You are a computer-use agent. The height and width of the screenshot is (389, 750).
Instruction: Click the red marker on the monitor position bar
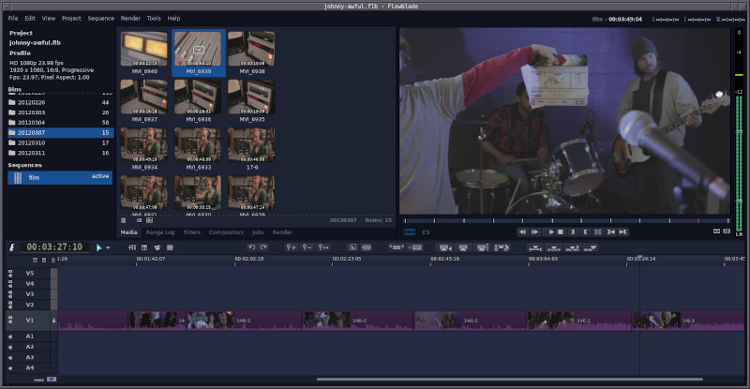[697, 220]
